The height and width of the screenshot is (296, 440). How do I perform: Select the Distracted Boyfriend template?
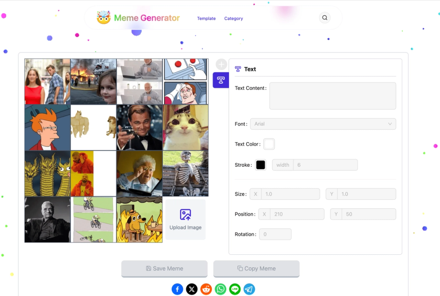(48, 82)
